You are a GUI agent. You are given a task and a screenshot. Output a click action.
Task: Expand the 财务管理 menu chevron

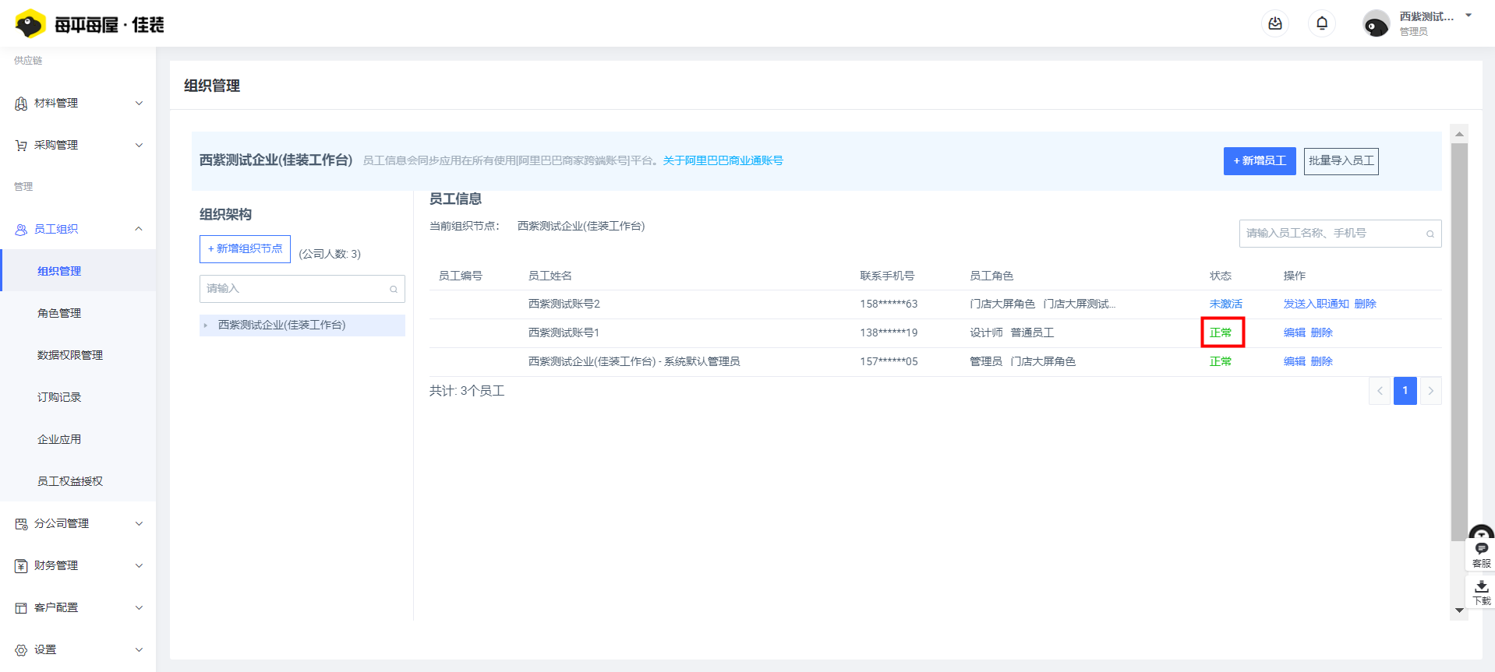pyautogui.click(x=139, y=565)
